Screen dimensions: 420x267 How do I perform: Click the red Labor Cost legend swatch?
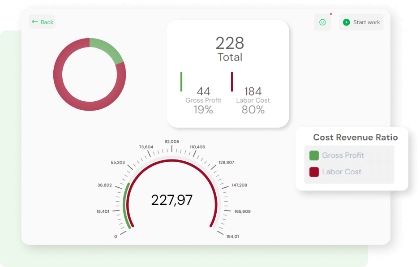coord(314,172)
